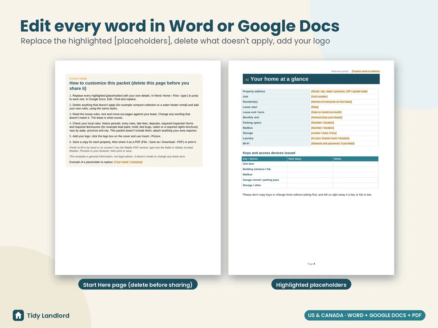The image size is (438, 328).
Task: Select the "Monthly rent" row label
Action: (251, 117)
